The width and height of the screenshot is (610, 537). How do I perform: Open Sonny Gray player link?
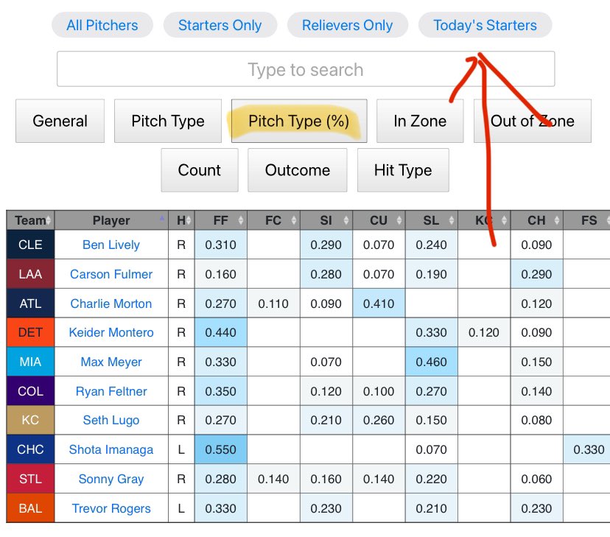pos(111,479)
